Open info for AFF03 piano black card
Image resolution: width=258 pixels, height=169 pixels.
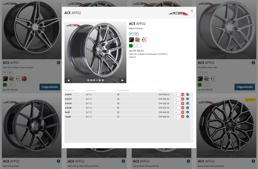(253, 161)
